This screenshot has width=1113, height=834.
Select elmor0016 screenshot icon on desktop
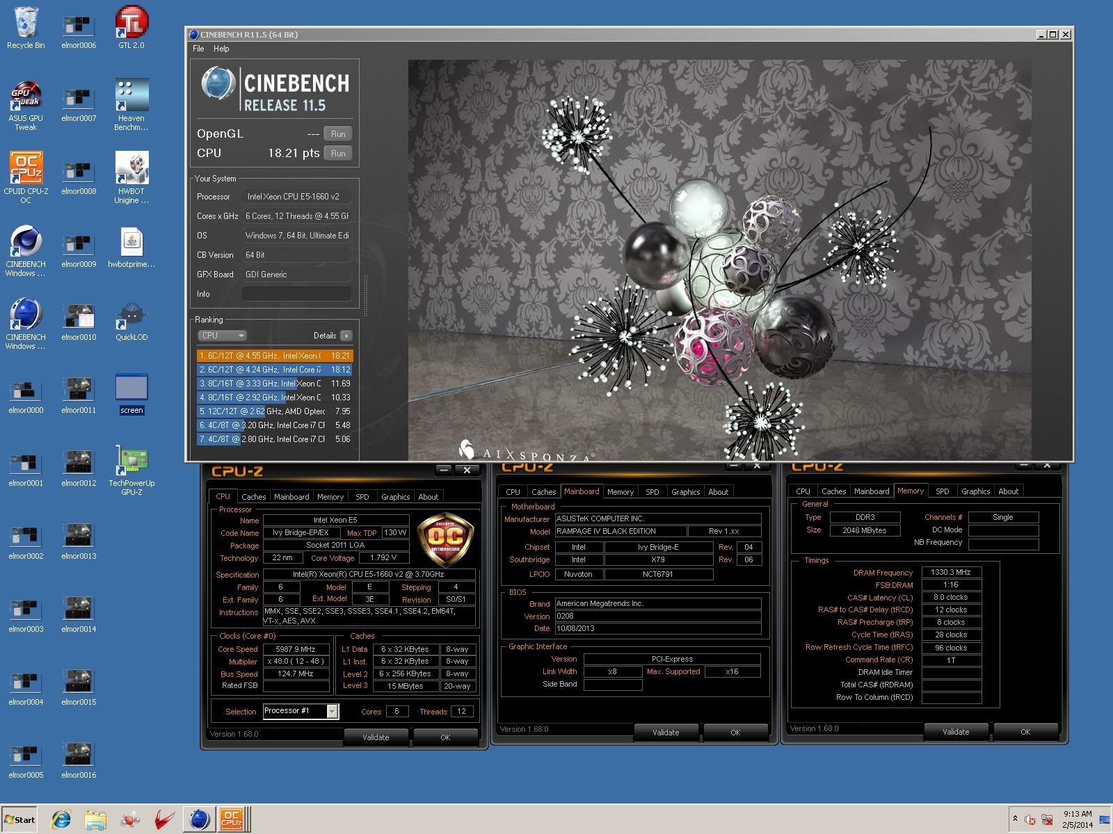coord(79,758)
